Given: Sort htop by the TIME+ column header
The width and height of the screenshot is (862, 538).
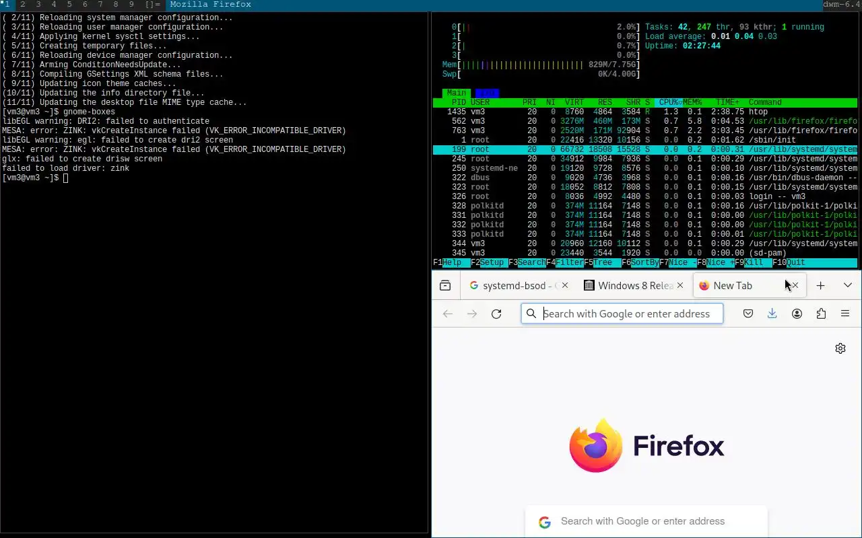Looking at the screenshot, I should (727, 102).
